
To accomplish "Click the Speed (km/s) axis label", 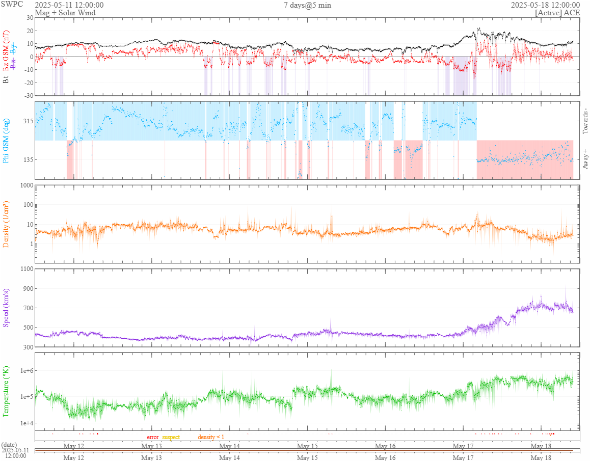I will point(6,308).
